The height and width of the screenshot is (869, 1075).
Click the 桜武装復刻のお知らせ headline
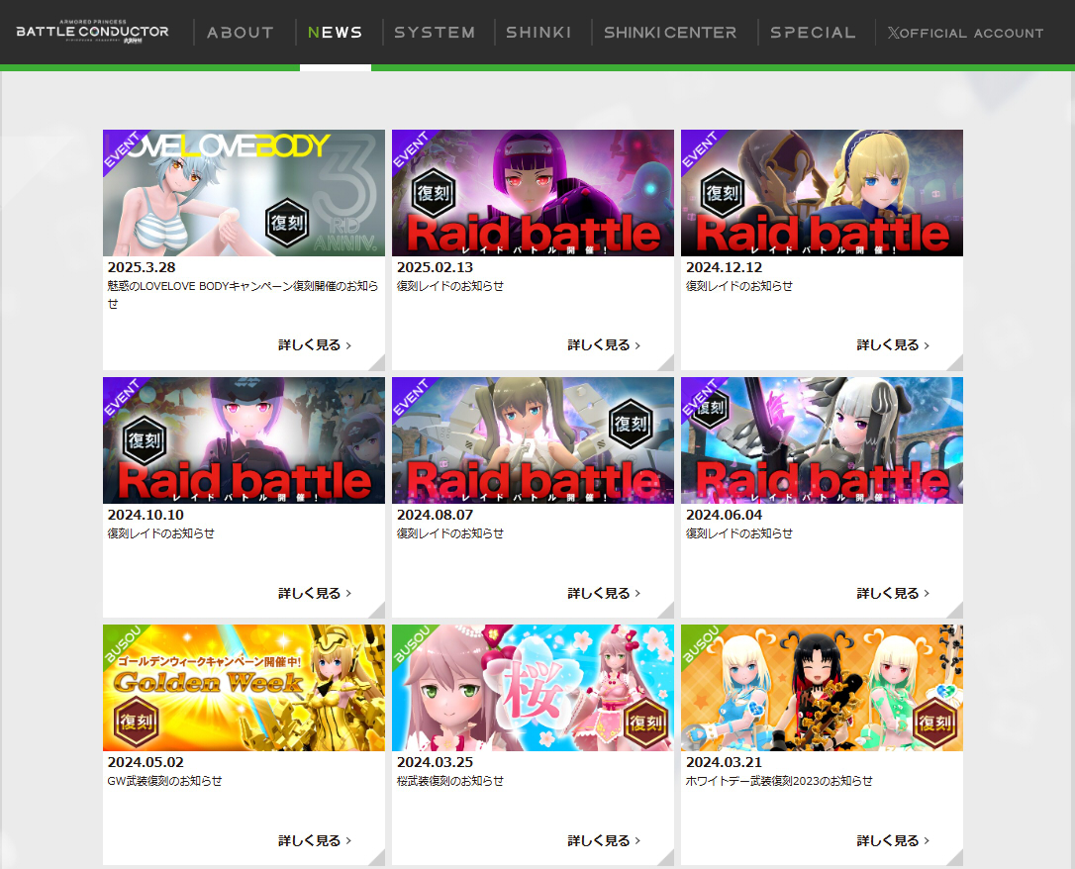449,781
